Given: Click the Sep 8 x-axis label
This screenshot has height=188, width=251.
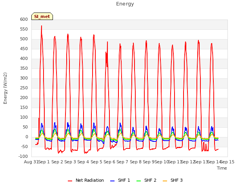Looking at the screenshot, I should (x=136, y=162).
